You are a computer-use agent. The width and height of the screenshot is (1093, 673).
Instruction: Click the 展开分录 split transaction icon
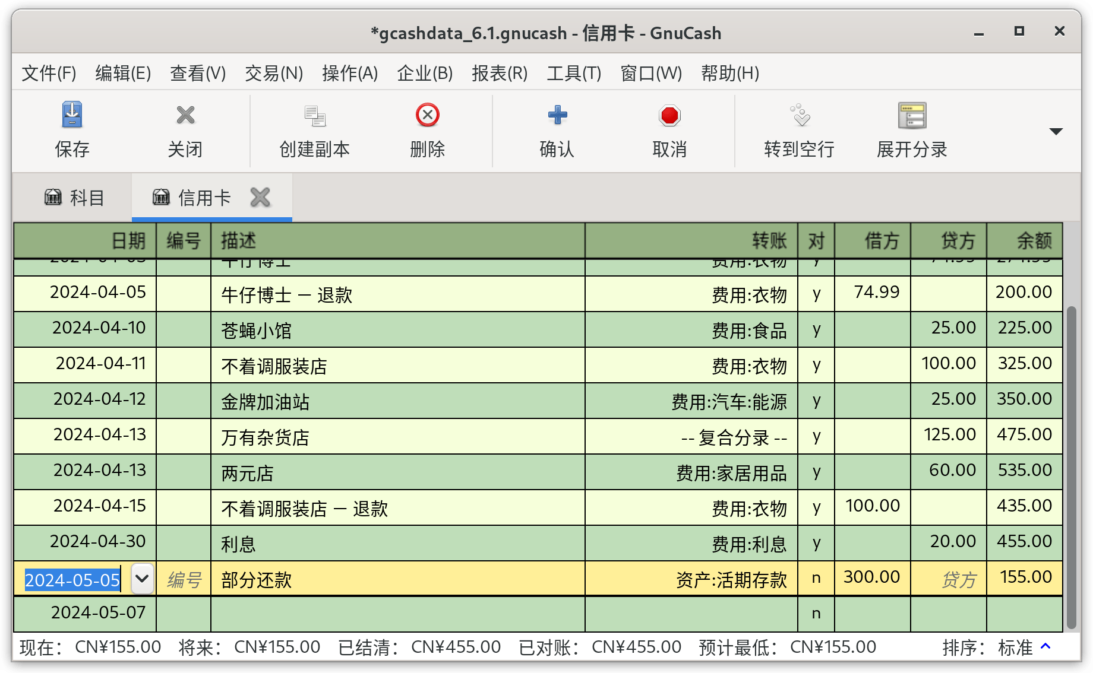pyautogui.click(x=912, y=115)
